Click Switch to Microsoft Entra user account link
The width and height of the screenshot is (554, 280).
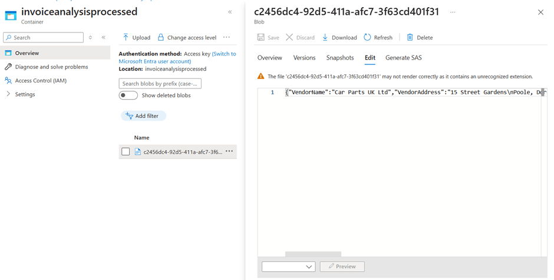point(224,54)
